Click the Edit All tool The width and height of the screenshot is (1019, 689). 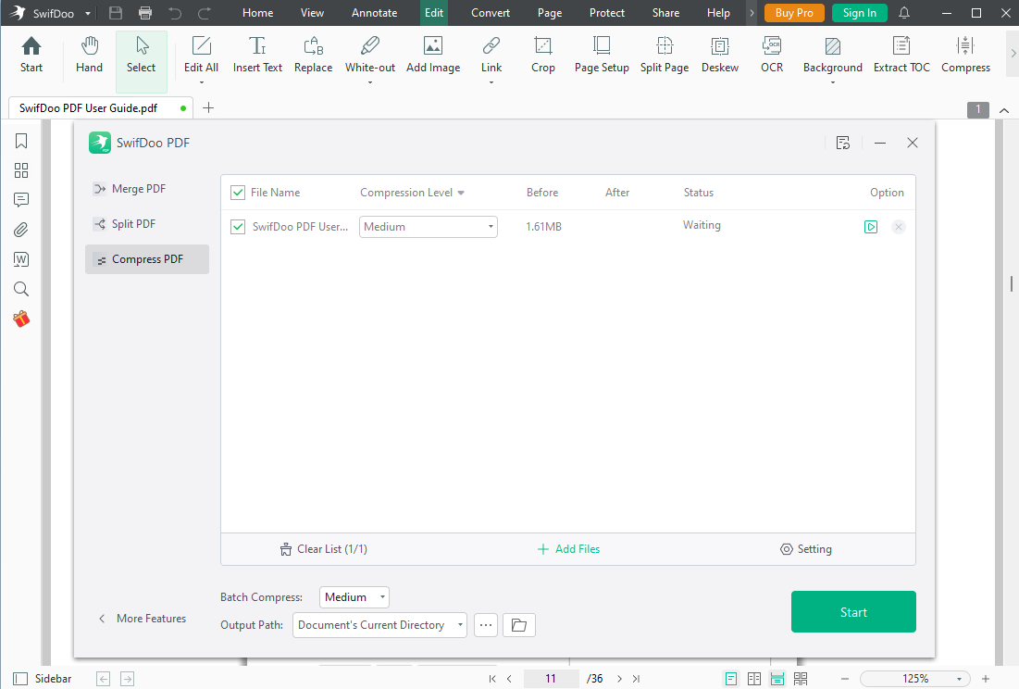tap(201, 55)
